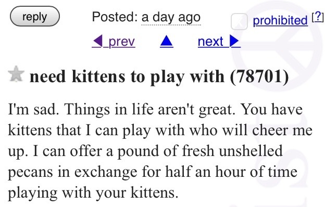Click the word 'pecans' in the post body
Viewport: 325px width, 207px height.
30,173
